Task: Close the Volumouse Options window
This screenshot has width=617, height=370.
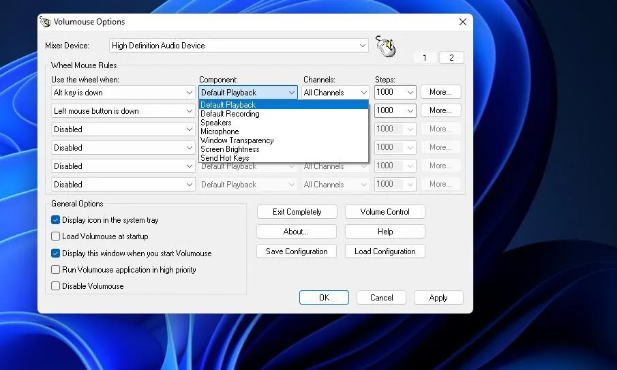Action: (x=463, y=22)
